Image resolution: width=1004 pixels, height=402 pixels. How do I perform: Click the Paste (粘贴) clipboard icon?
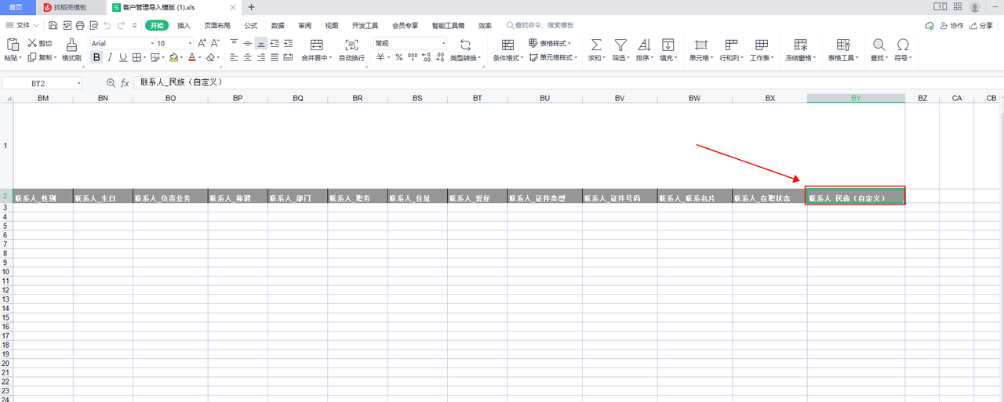coord(12,44)
